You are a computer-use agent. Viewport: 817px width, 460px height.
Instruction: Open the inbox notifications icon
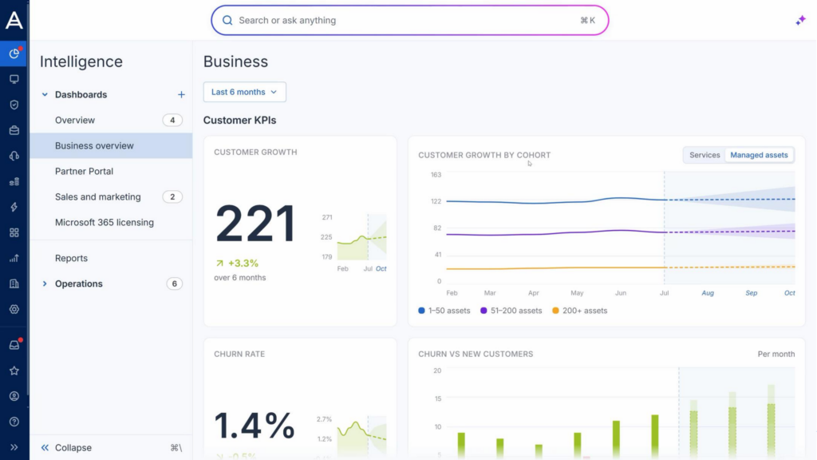click(x=14, y=345)
